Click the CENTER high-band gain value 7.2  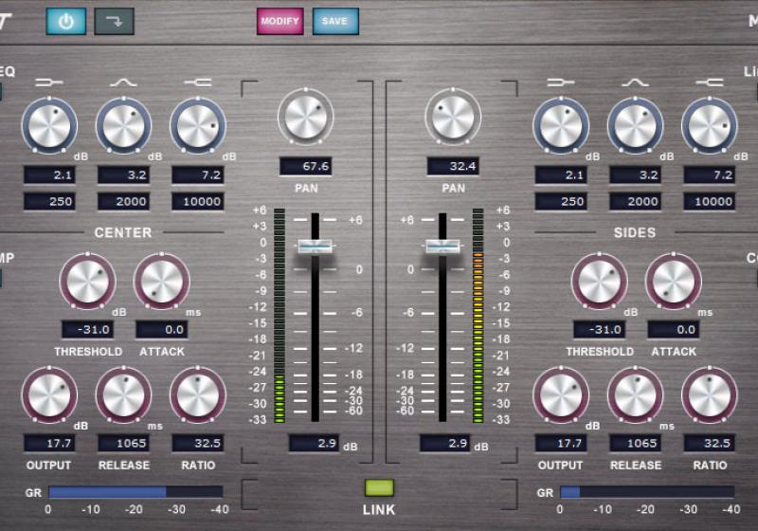[198, 174]
